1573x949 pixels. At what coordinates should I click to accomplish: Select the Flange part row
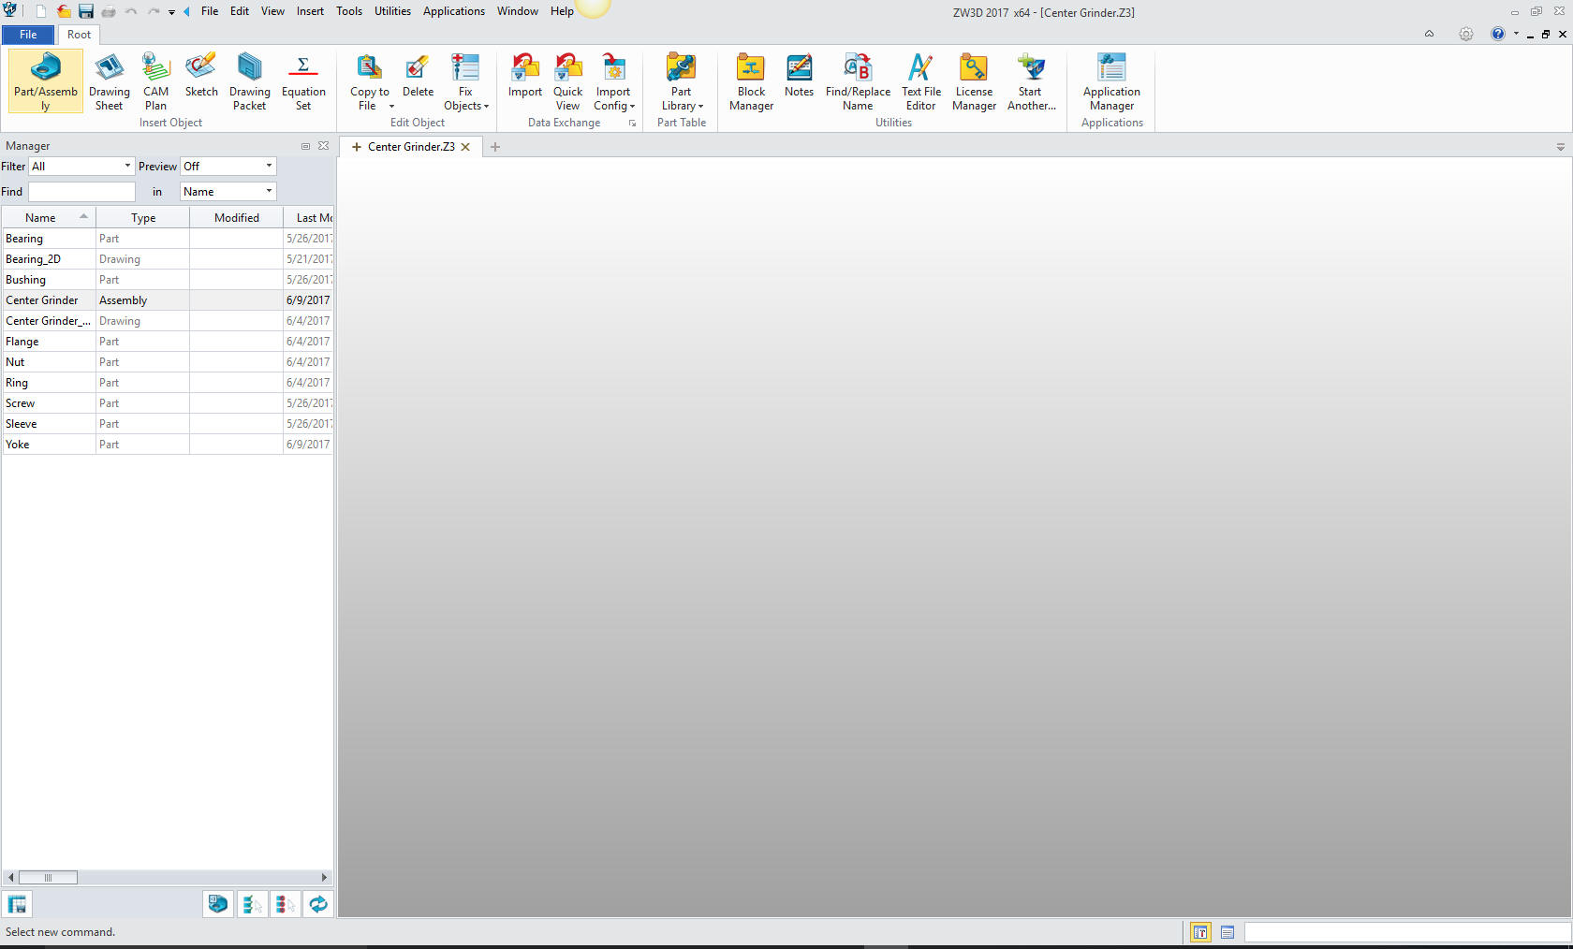[168, 342]
